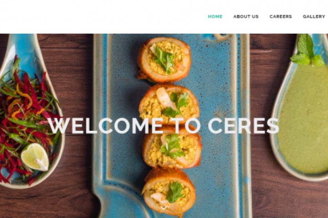Click the lime wedge in the salad spoon
328x218 pixels.
[35, 157]
